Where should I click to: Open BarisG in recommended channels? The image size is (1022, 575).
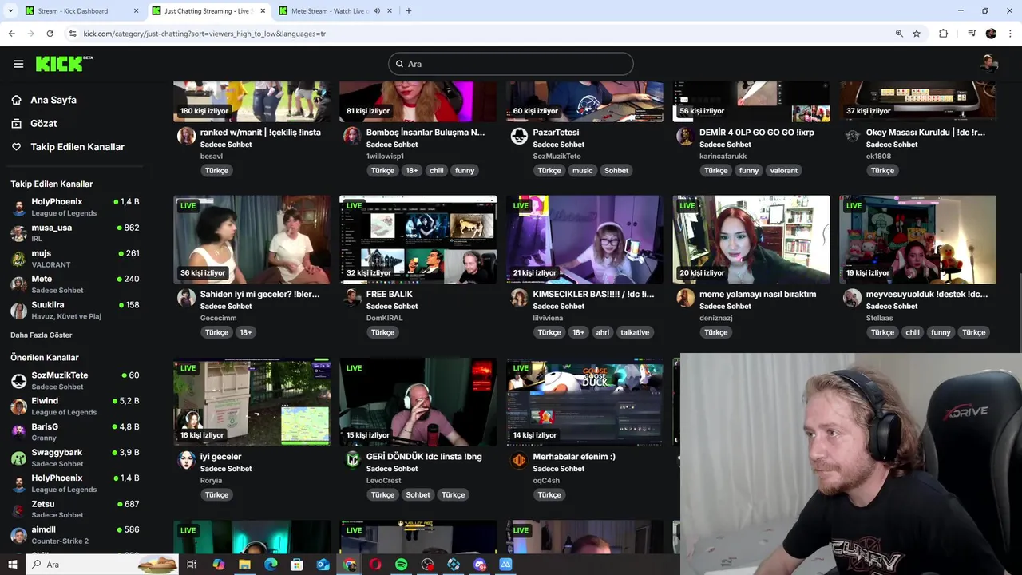(x=76, y=431)
